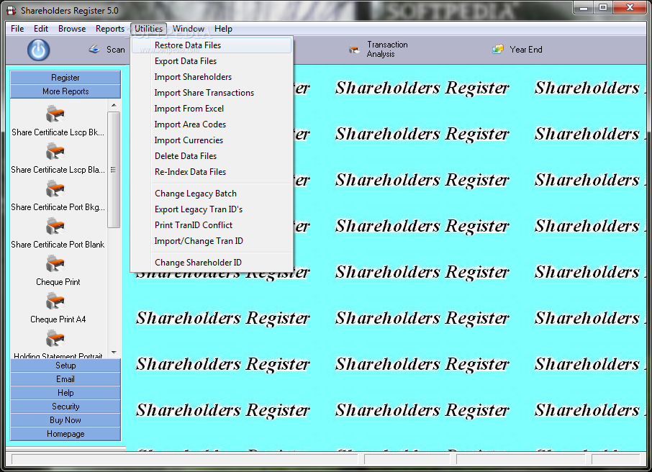Open Share Certificate Lscp Bla printer icon
The height and width of the screenshot is (472, 652).
pyautogui.click(x=55, y=151)
